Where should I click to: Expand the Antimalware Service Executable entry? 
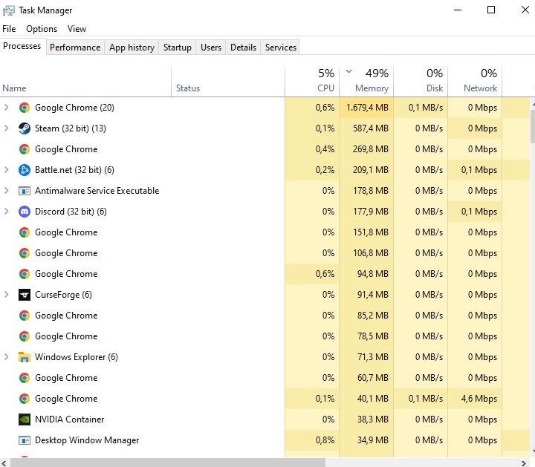tap(6, 191)
